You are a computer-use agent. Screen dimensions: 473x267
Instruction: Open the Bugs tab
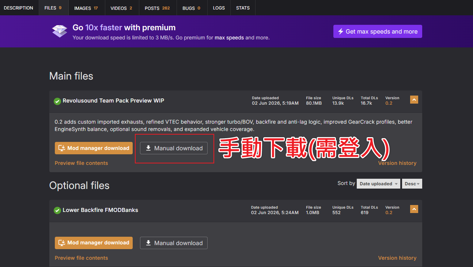192,8
